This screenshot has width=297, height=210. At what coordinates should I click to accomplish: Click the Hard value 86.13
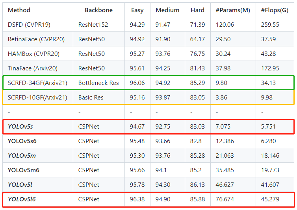click(x=198, y=185)
